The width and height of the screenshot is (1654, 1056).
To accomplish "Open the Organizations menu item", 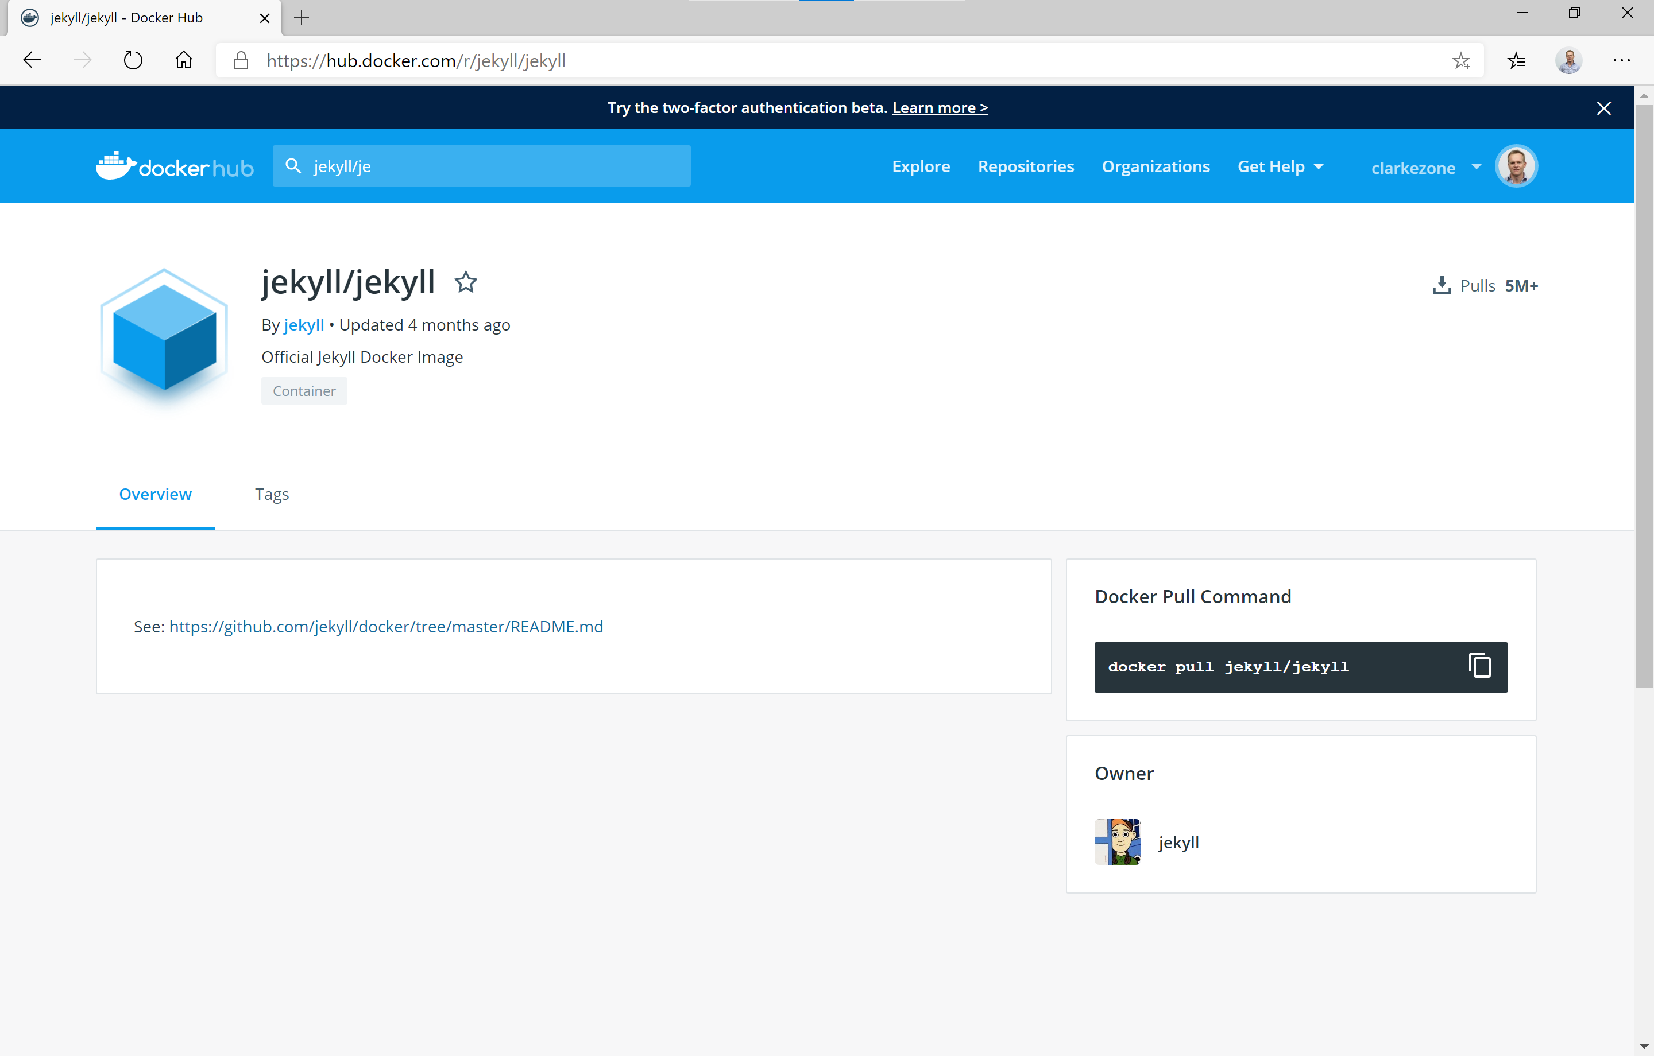I will point(1156,166).
